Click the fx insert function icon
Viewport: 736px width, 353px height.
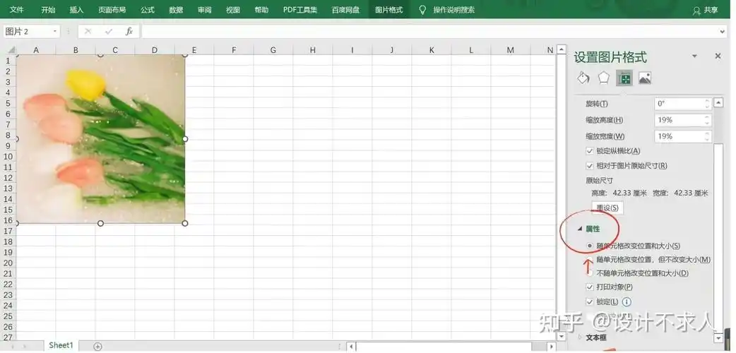pos(129,32)
